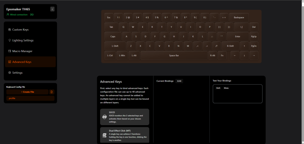The image size is (304, 144).
Task: Choose the Dual Effect Click (MT) option
Action: (x=125, y=135)
